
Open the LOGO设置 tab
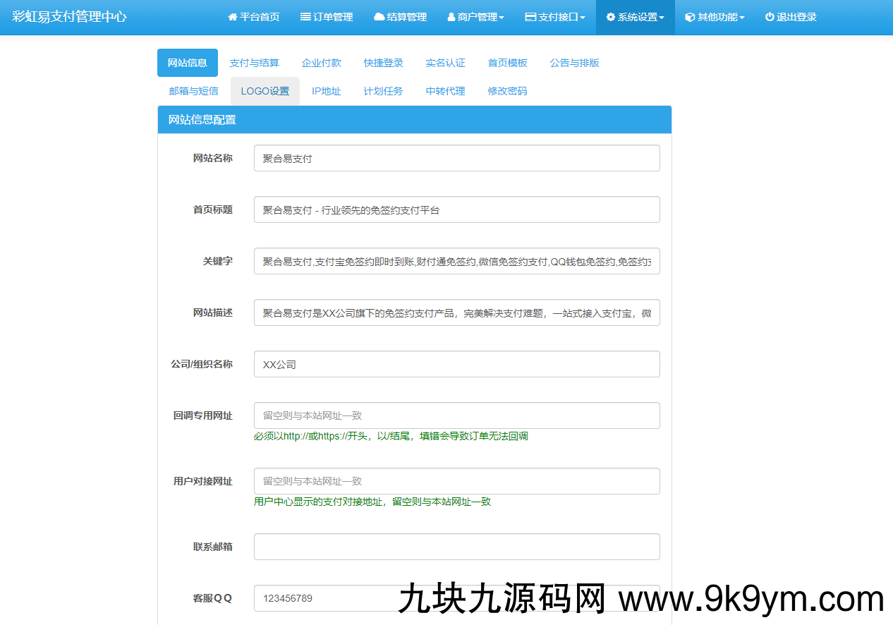[265, 91]
